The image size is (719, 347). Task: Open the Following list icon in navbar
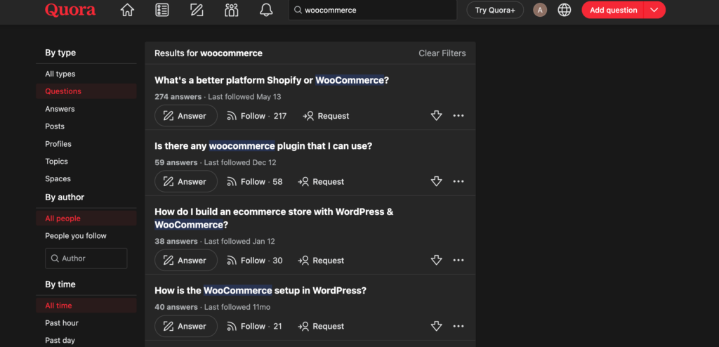pyautogui.click(x=162, y=11)
